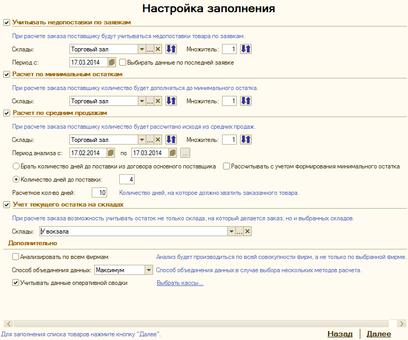Viewport: 408px width, 340px height.
Task: Click the Дополнительно section heading
Action: (32, 243)
